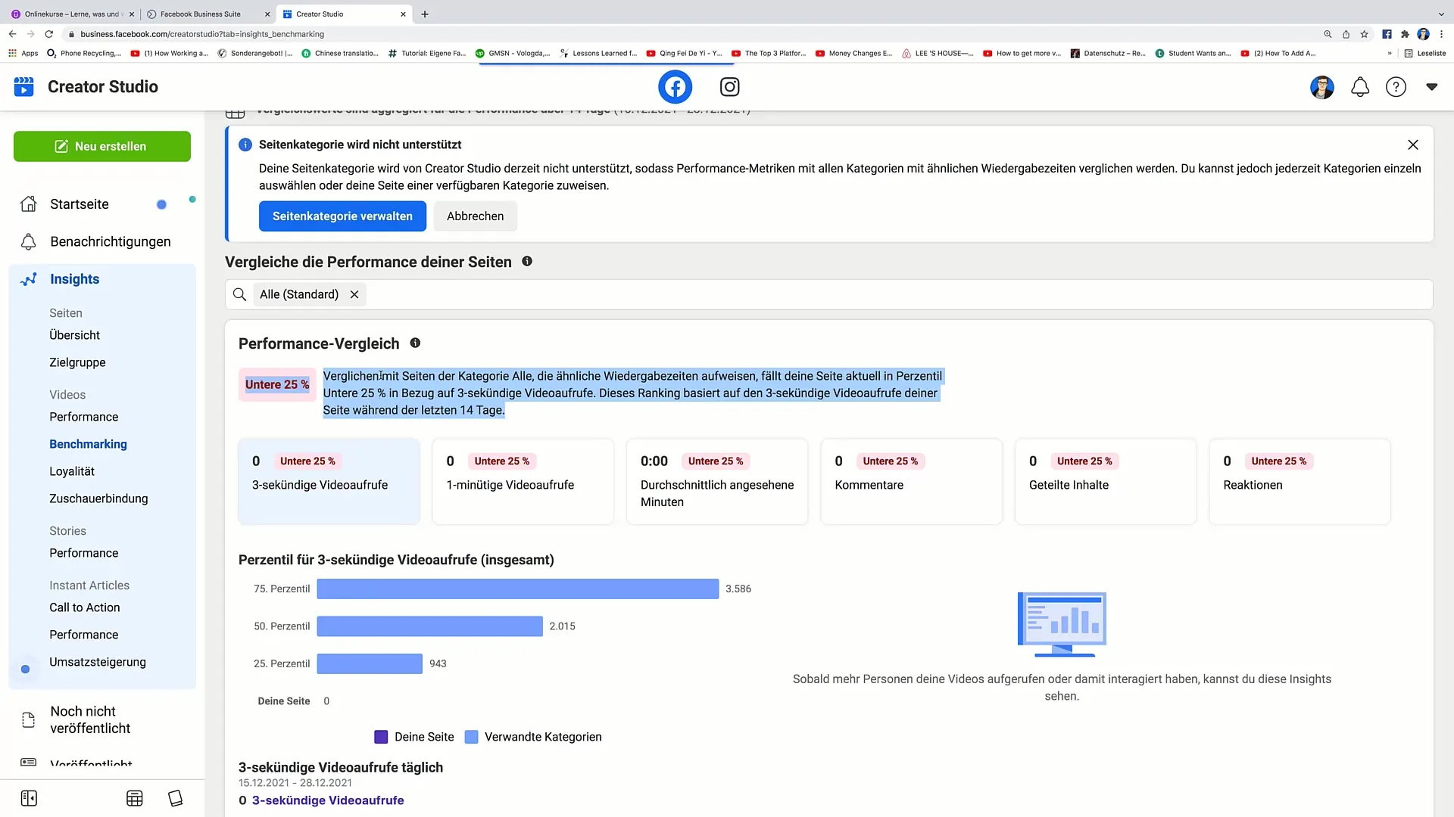Open Umsatzsteigerung in sidebar
The image size is (1454, 817).
point(98,662)
